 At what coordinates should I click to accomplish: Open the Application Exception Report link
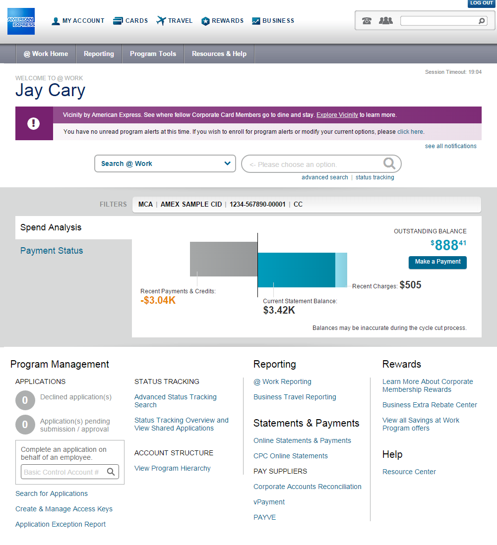point(61,524)
